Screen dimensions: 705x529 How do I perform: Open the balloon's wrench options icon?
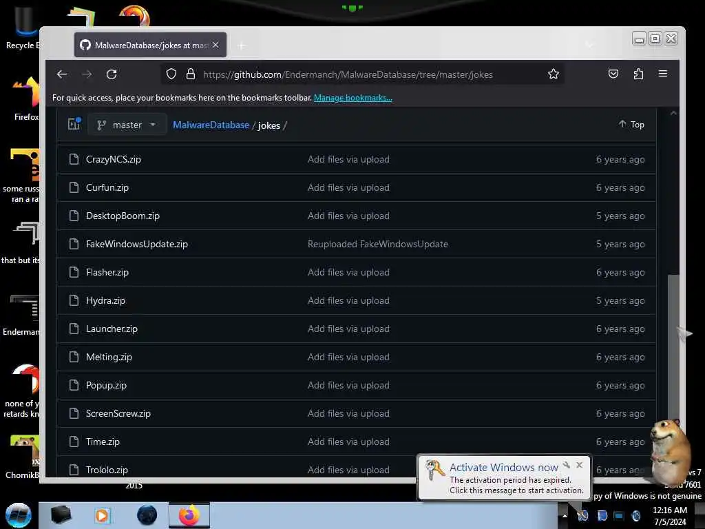567,465
